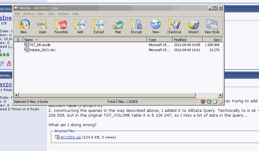This screenshot has height=151, width=259.
Task: Click the Access file icon beside TGT_DB.accdb
Action: (26, 45)
